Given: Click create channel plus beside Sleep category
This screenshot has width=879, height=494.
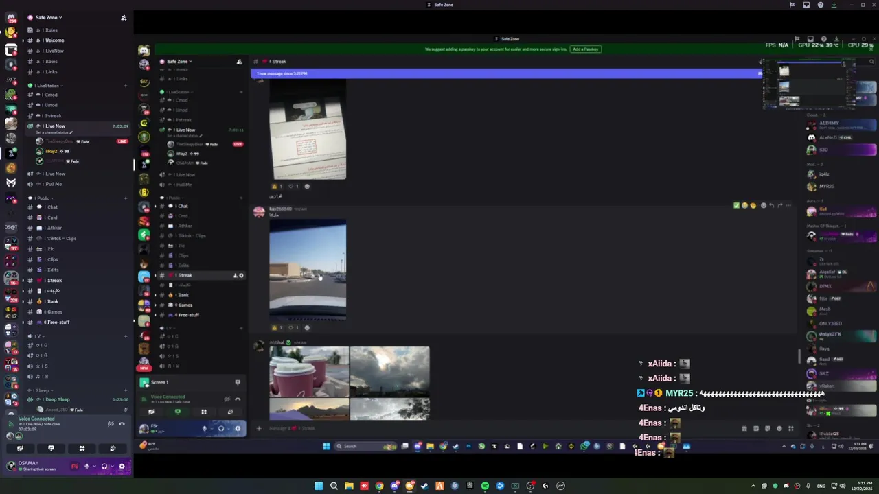Looking at the screenshot, I should [125, 390].
